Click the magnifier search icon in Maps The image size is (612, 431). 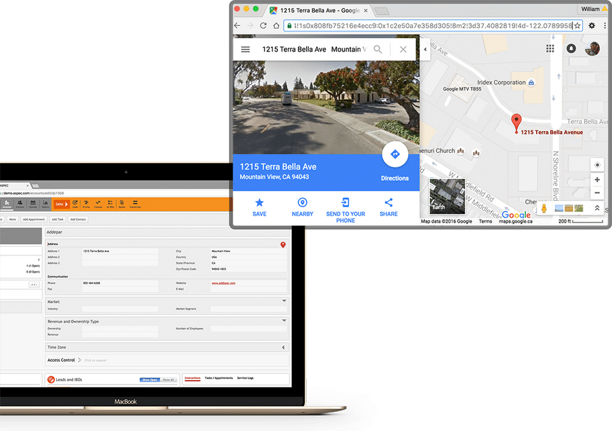pyautogui.click(x=377, y=50)
